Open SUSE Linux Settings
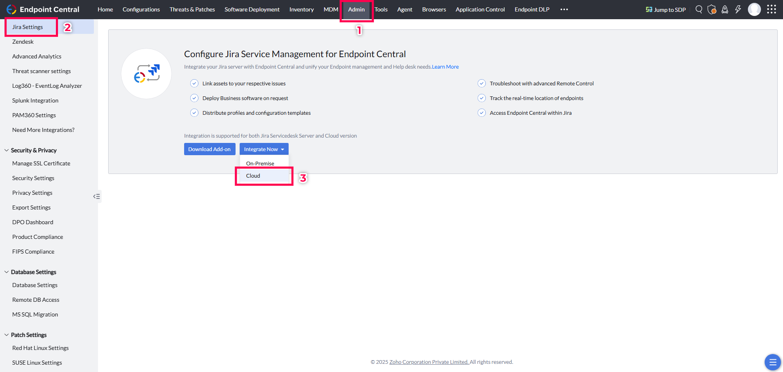The width and height of the screenshot is (783, 372). point(37,363)
